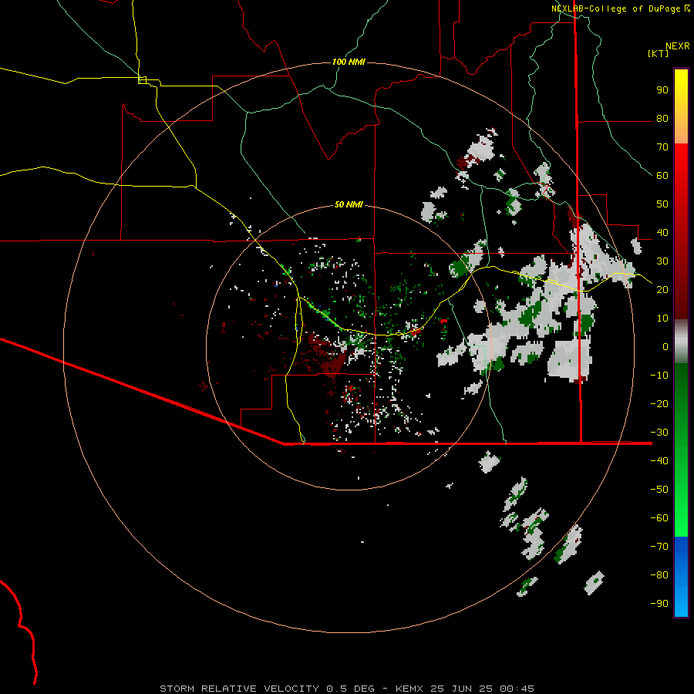Click the -70 value on velocity scale
The height and width of the screenshot is (694, 694).
659,547
